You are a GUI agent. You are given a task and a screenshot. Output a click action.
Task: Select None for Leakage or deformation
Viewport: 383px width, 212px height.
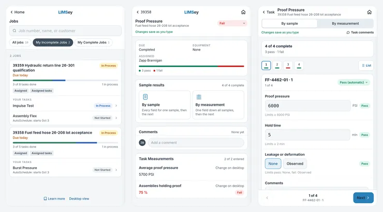coord(273,164)
